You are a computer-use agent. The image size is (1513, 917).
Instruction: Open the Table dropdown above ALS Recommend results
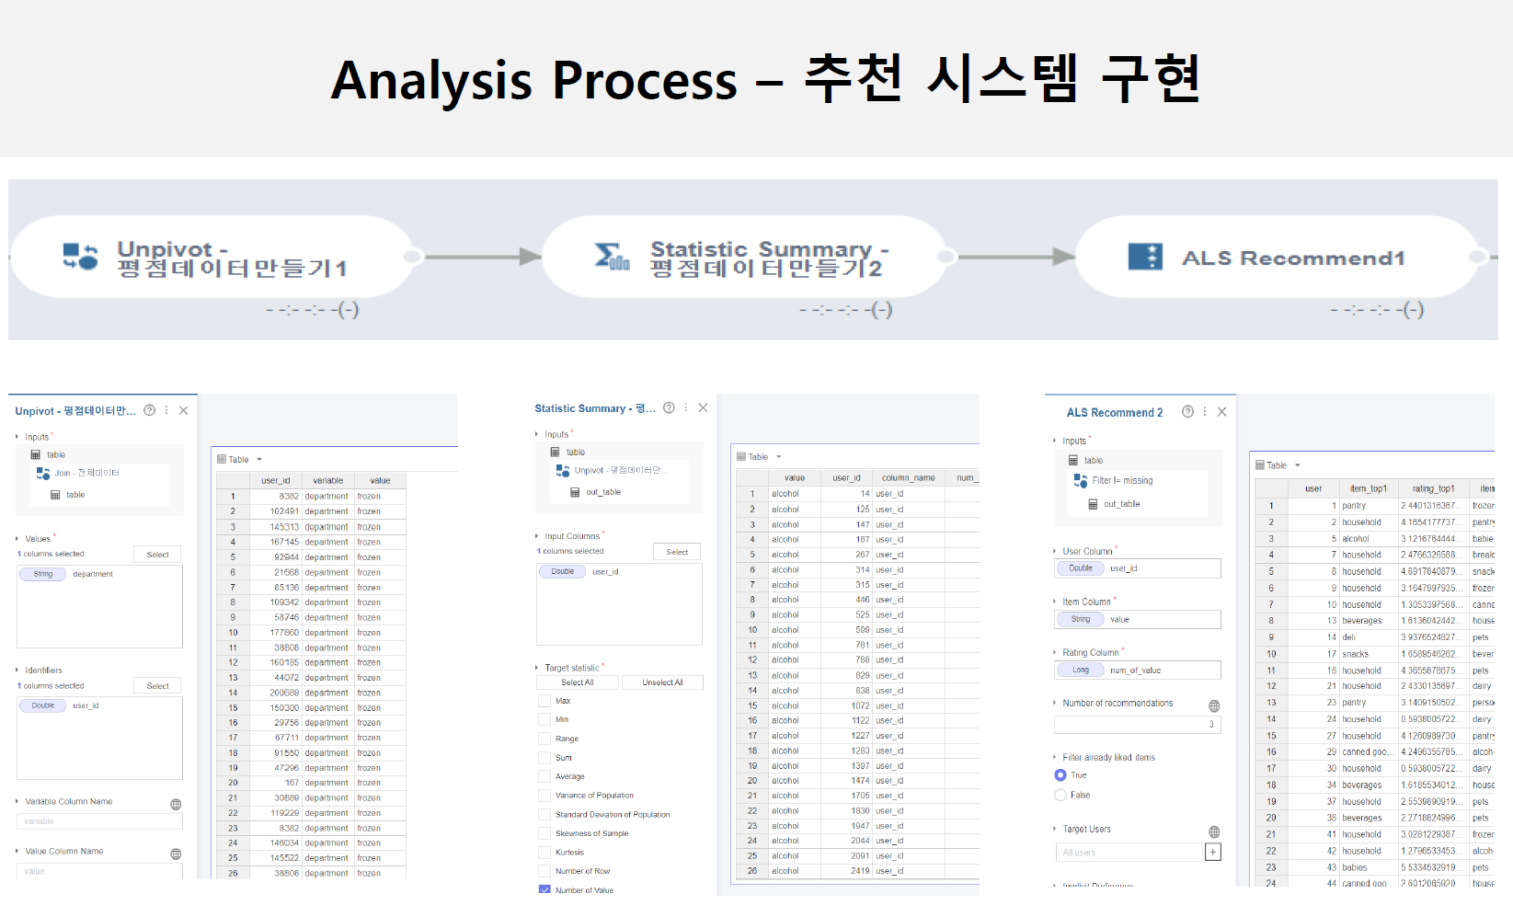point(1298,465)
